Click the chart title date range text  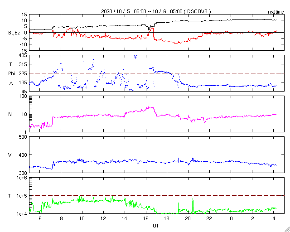156,11
